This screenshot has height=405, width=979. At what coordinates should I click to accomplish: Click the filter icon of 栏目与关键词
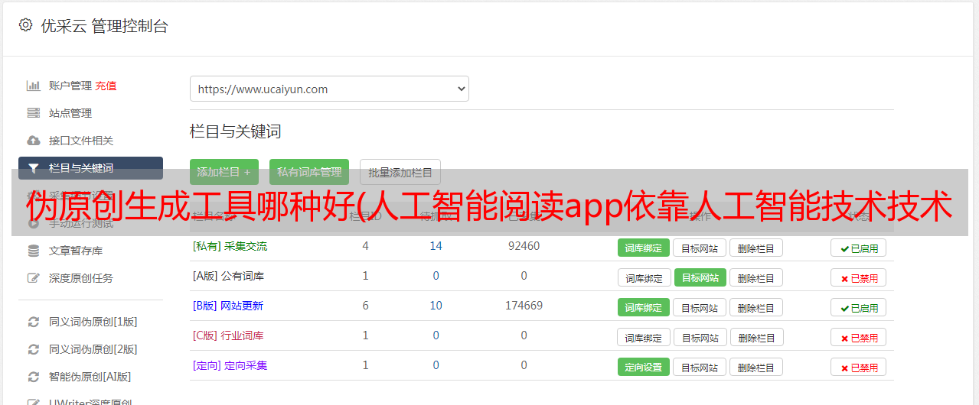(33, 168)
